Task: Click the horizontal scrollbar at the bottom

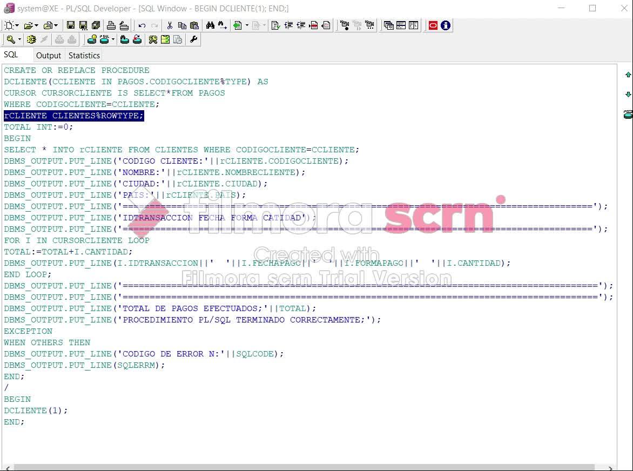Action: tap(304, 467)
